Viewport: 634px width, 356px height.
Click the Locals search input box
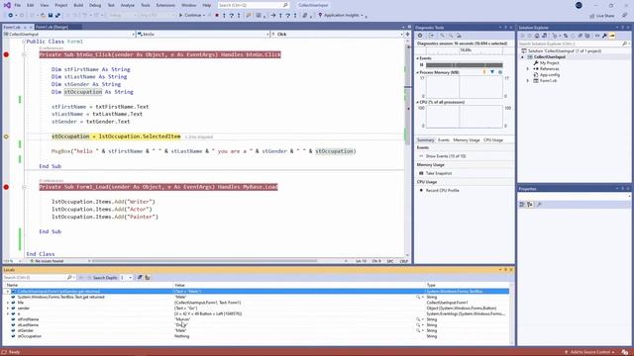point(35,278)
